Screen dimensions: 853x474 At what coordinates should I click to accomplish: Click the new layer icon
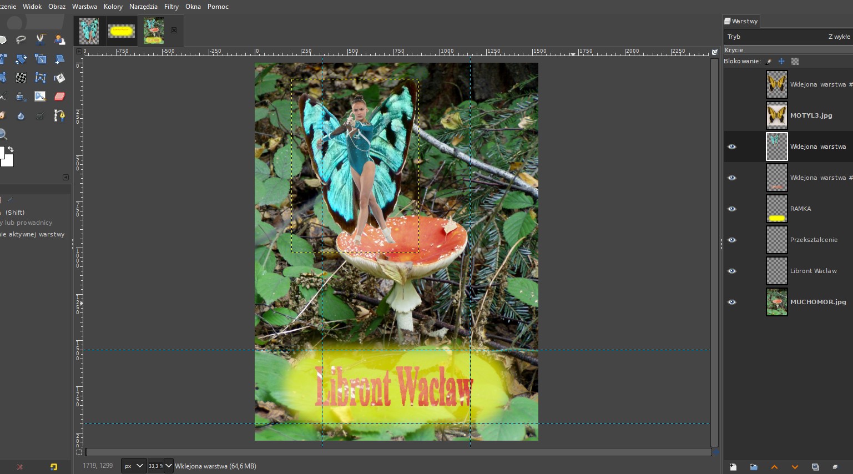[733, 467]
